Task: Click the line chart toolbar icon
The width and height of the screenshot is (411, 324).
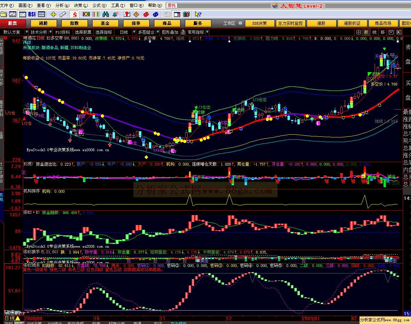Action: point(13,14)
